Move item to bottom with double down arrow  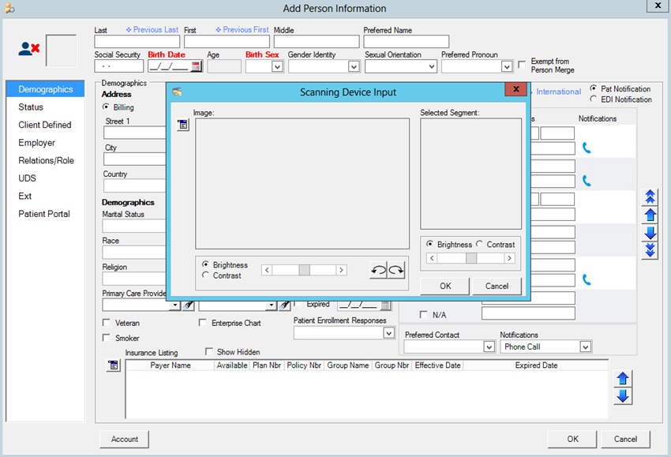pos(650,250)
